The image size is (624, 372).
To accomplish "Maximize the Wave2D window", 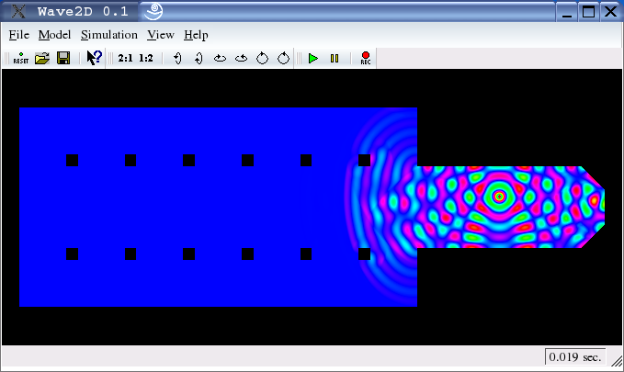I will (589, 11).
